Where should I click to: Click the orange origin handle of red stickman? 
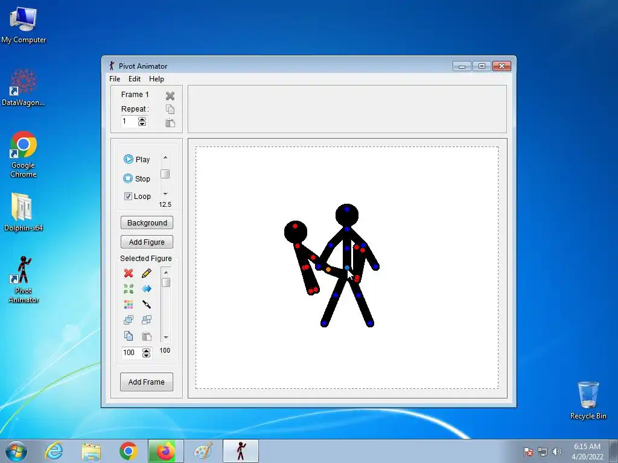(x=328, y=269)
